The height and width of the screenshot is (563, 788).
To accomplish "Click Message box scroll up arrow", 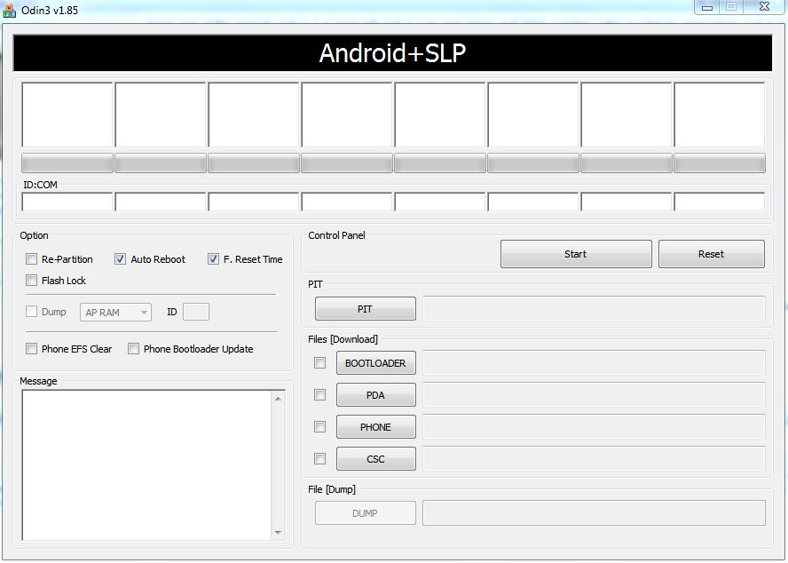I will point(278,399).
